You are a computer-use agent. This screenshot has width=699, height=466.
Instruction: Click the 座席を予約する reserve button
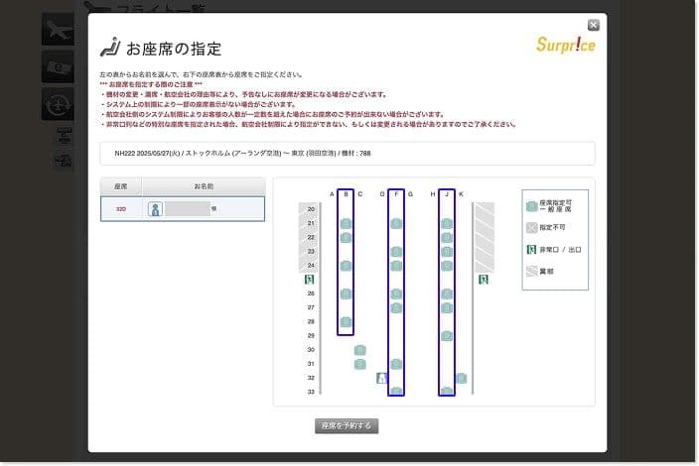click(347, 426)
